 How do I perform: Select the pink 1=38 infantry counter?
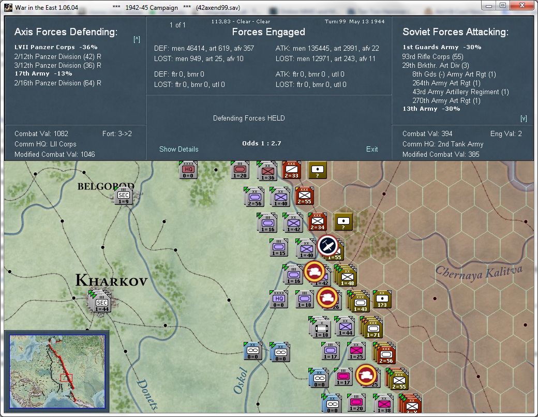click(x=384, y=404)
